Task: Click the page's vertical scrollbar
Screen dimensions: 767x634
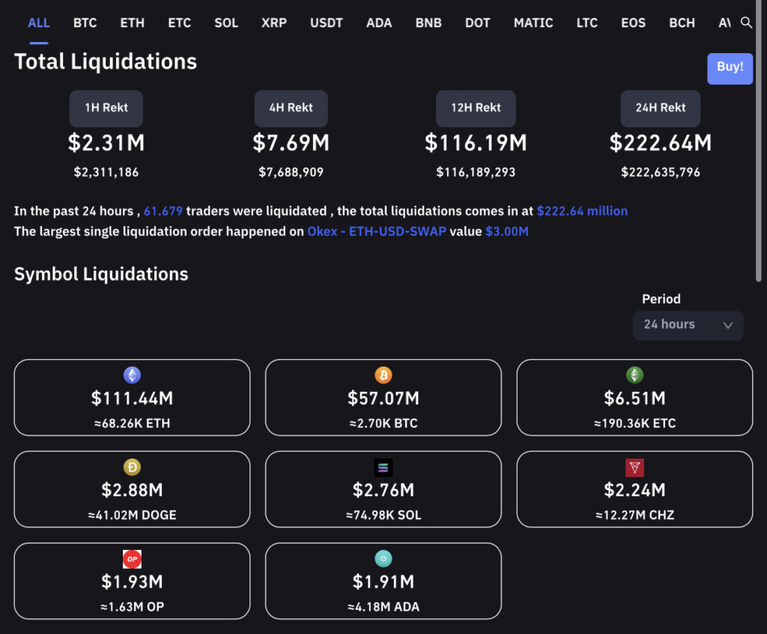Action: click(x=760, y=150)
